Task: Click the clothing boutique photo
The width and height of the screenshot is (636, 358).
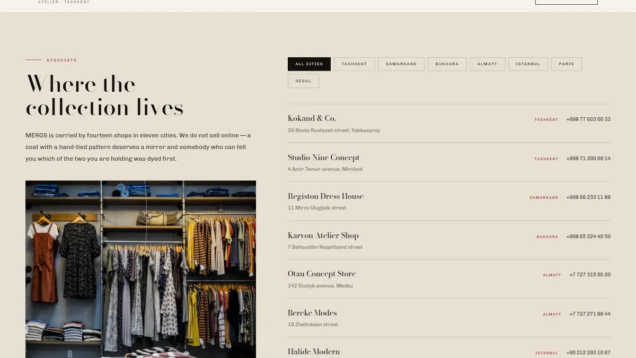Action: pos(140,269)
